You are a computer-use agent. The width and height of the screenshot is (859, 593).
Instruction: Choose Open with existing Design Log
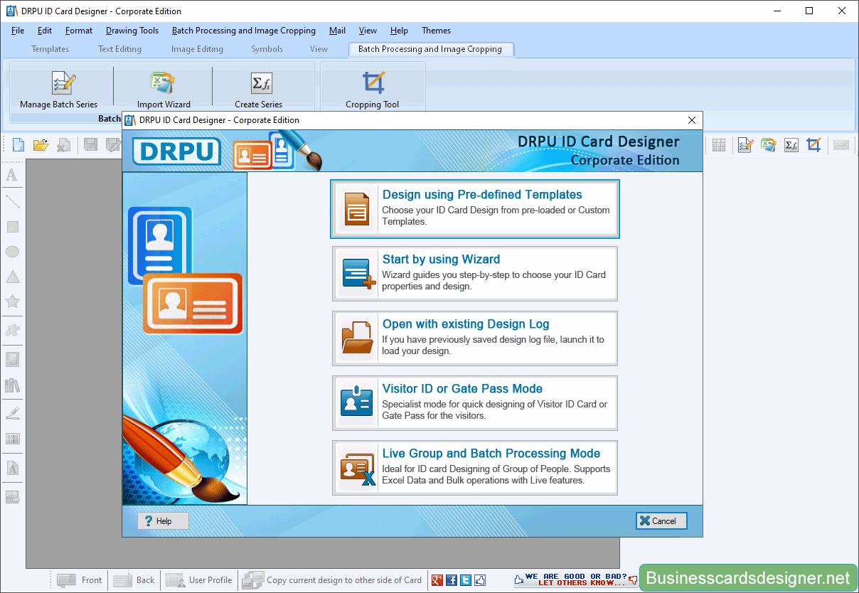tap(475, 338)
